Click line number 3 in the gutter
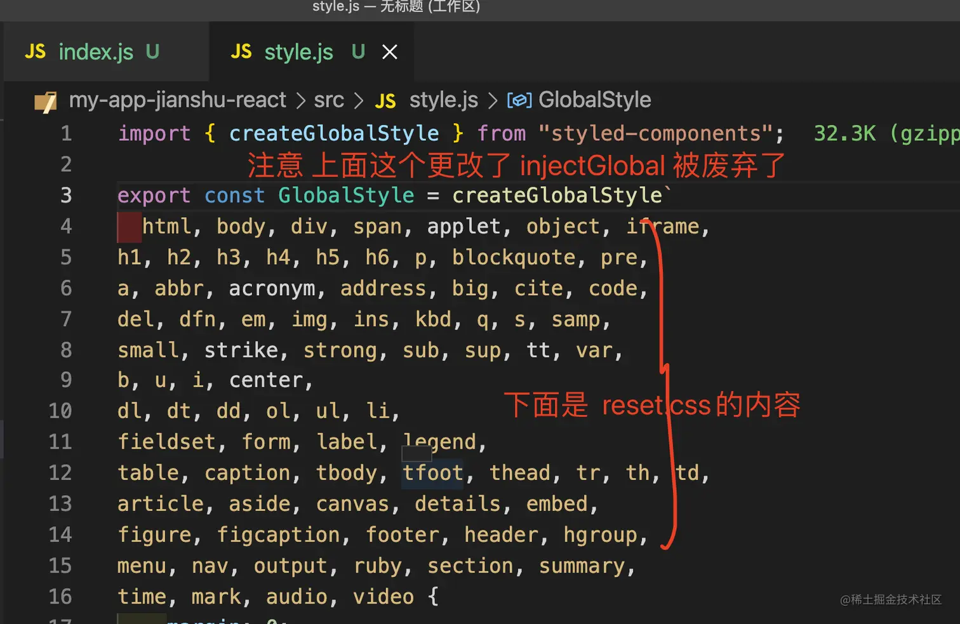This screenshot has width=960, height=624. tap(67, 196)
